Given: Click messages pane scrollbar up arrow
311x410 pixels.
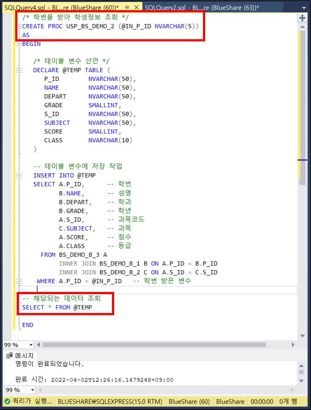Looking at the screenshot, I should (x=301, y=366).
